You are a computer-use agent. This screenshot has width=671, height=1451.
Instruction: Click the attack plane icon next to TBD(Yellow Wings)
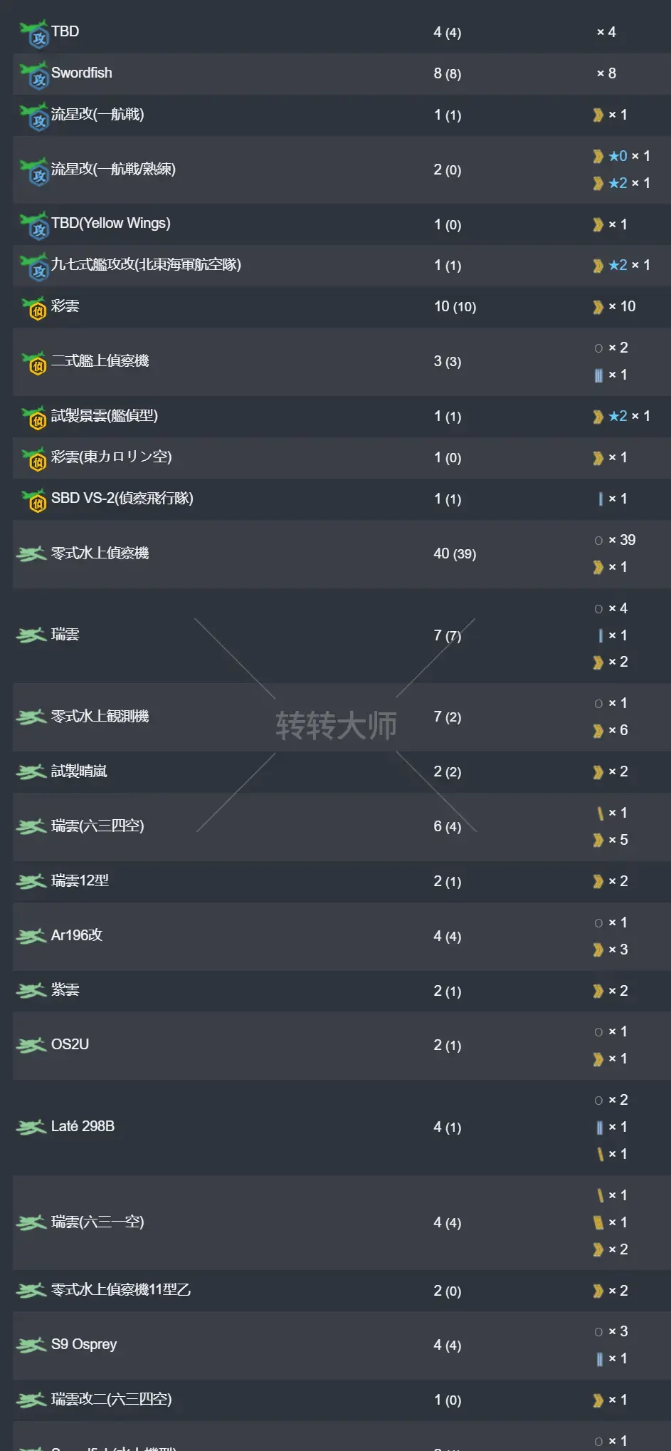[33, 225]
